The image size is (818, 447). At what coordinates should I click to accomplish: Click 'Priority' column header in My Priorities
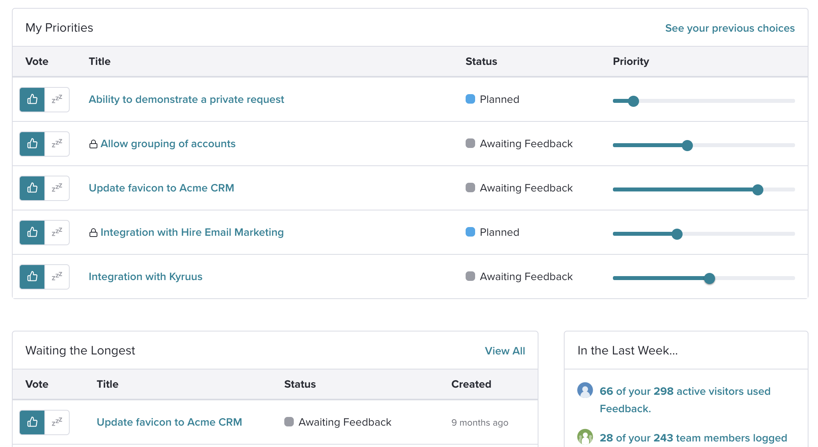[x=631, y=61]
